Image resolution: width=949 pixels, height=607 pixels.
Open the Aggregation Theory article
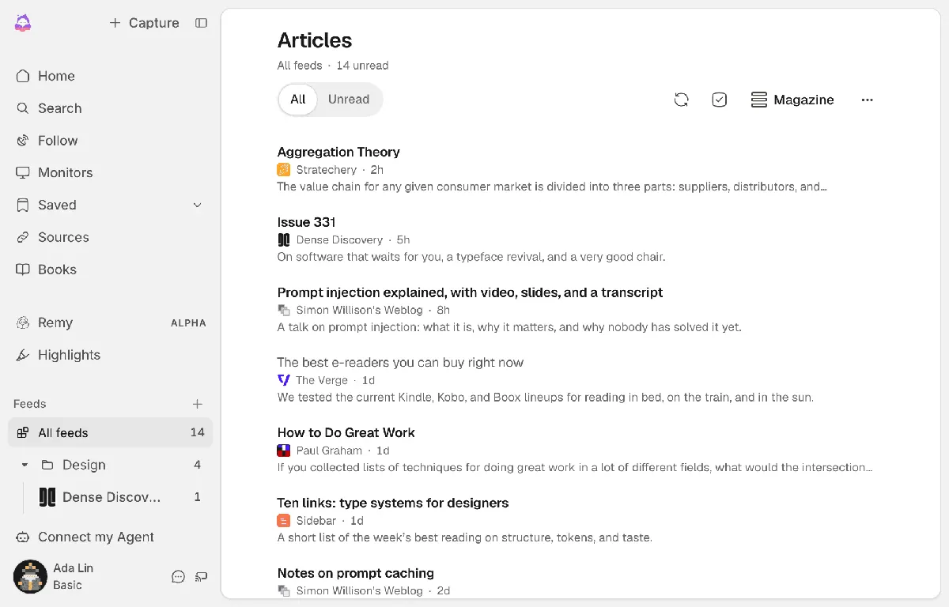click(338, 152)
